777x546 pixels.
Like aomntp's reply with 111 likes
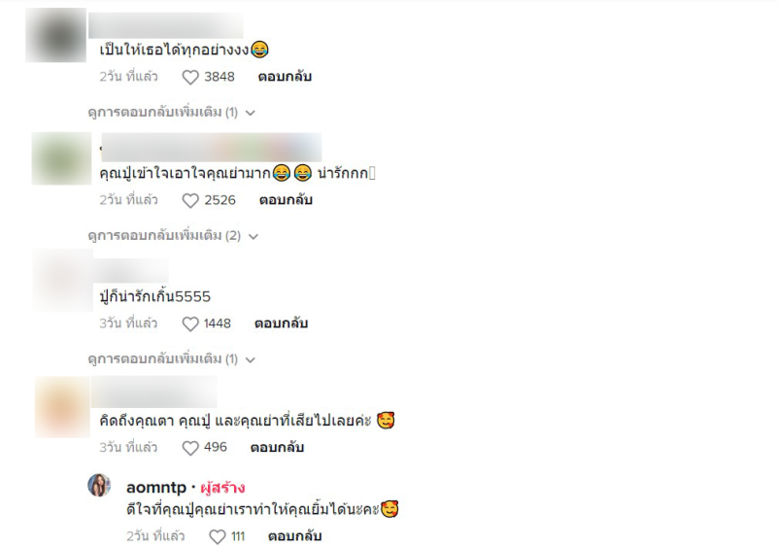coord(217,536)
